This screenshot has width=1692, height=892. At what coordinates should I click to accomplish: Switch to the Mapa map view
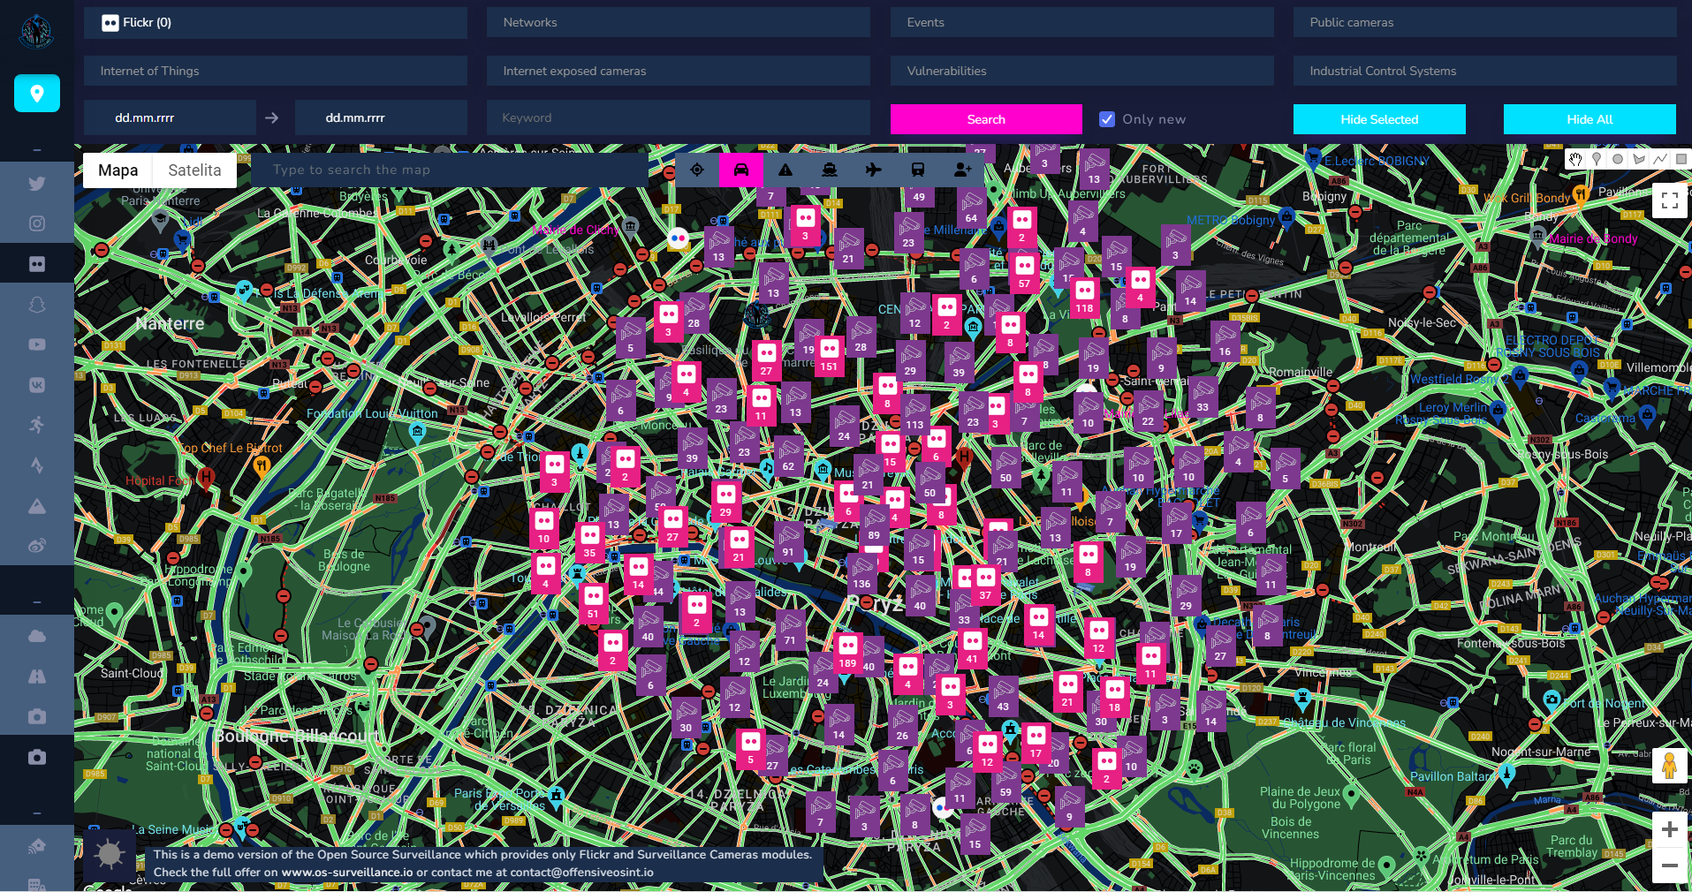coord(118,170)
